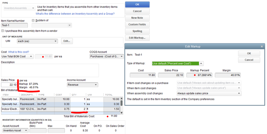
Task: Click the 100' 12-2 N... description cell
Action: 28,109
